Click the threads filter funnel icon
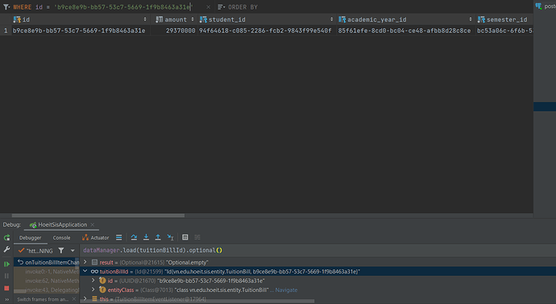556x304 pixels. tap(61, 251)
